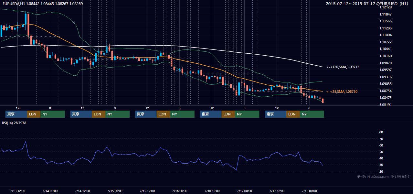Click price axis value 1.09879
This screenshot has width=413, height=194.
point(386,63)
